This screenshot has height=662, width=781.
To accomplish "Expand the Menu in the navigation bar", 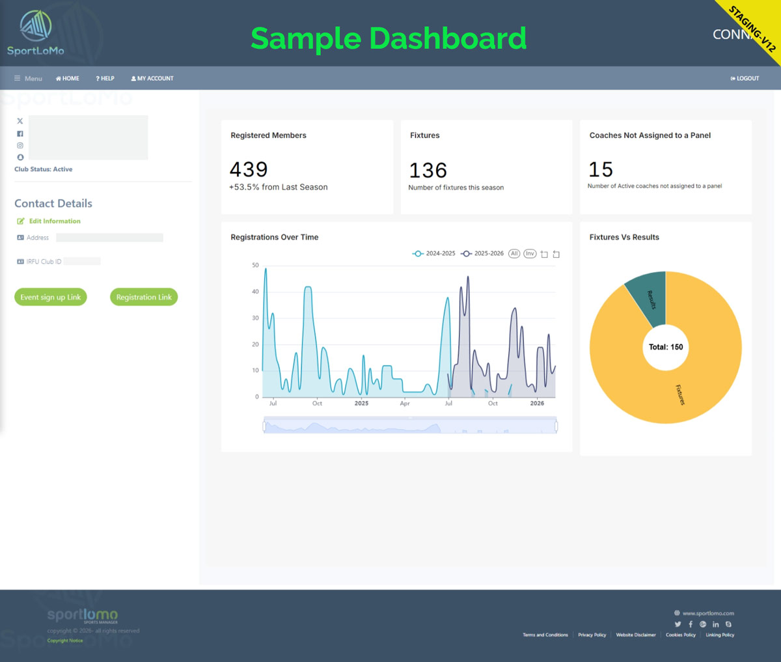I will (x=28, y=78).
